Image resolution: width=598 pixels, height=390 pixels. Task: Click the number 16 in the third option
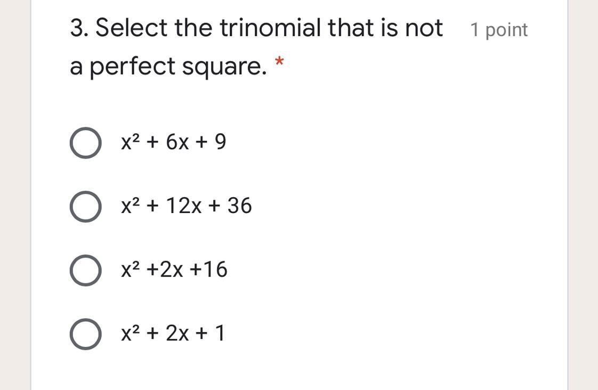pyautogui.click(x=215, y=269)
